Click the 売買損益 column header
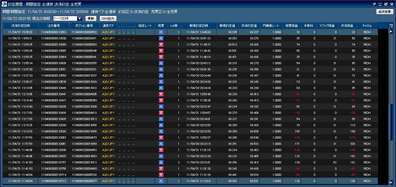Image resolution: width=396 pixels, height=187 pixels. pyautogui.click(x=292, y=26)
